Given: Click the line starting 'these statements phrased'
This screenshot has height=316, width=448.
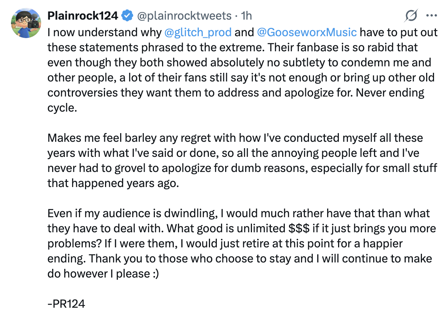Looking at the screenshot, I should pyautogui.click(x=233, y=48).
